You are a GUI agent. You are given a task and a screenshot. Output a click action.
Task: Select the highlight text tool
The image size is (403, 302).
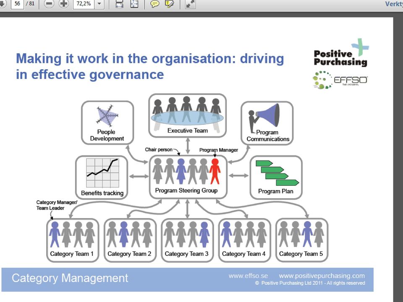[169, 4]
